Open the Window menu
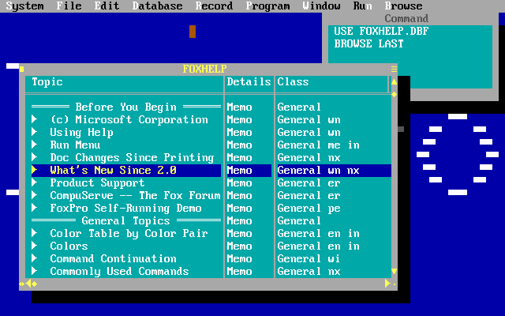 click(321, 6)
